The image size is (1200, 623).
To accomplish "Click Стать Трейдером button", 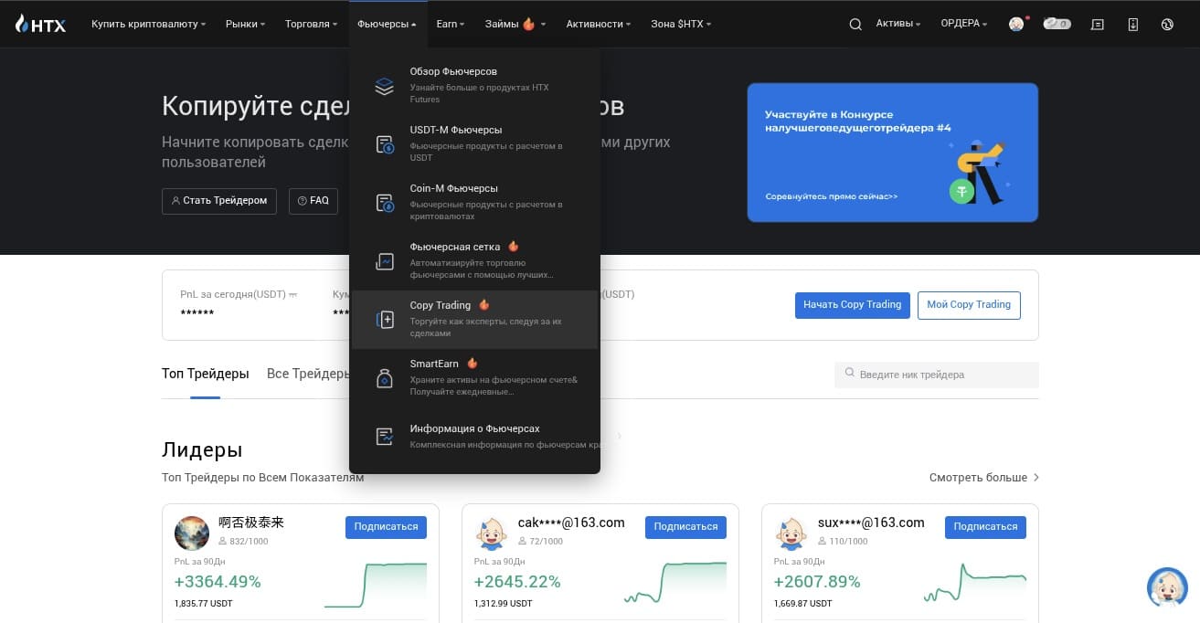I will tap(219, 201).
